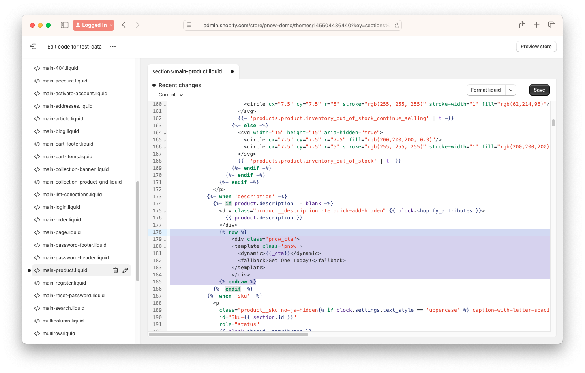Open main-password-footer.liquid file
Image resolution: width=585 pixels, height=373 pixels.
pos(75,245)
